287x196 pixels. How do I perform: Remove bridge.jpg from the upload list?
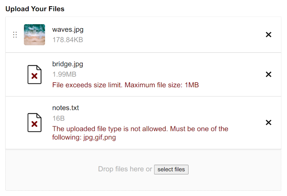tap(268, 74)
